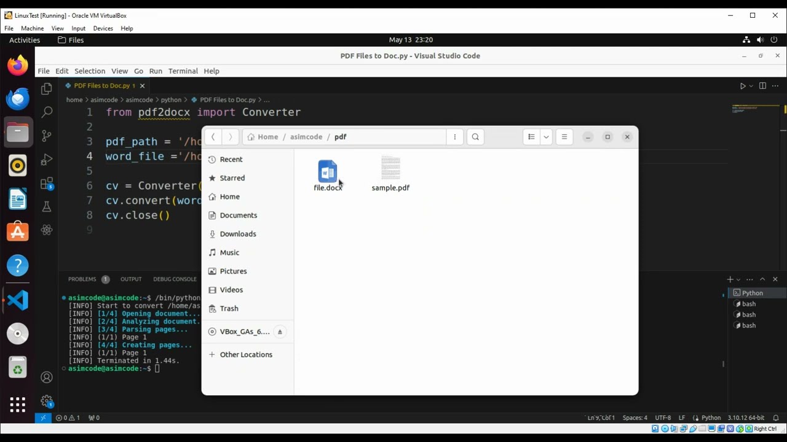
Task: Toggle list view in Files window
Action: [531, 137]
